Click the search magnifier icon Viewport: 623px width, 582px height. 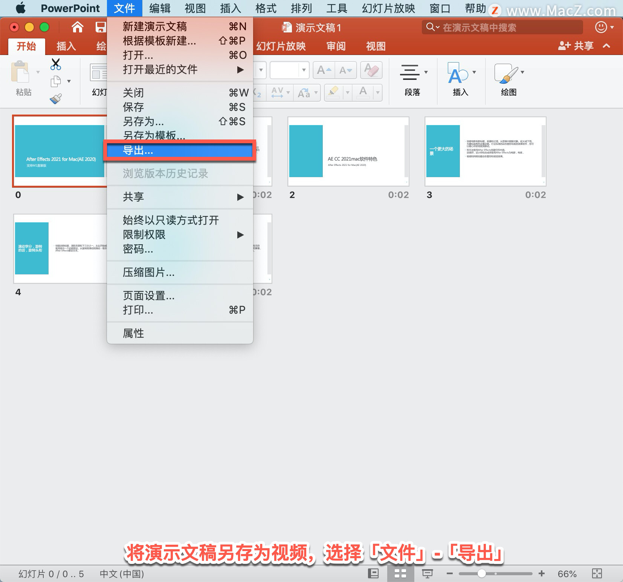click(x=430, y=27)
